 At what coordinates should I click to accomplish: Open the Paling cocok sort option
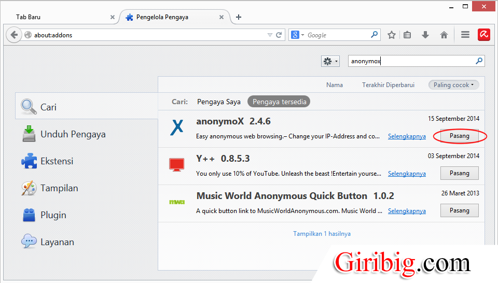point(453,84)
